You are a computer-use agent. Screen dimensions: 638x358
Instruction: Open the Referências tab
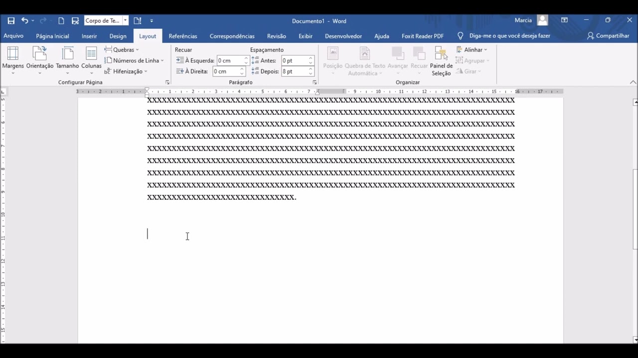183,36
